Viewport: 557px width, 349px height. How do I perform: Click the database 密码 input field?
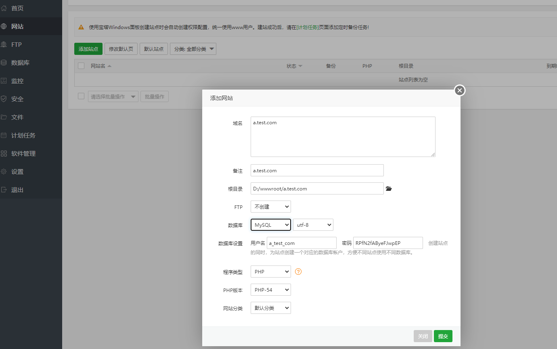pyautogui.click(x=388, y=243)
